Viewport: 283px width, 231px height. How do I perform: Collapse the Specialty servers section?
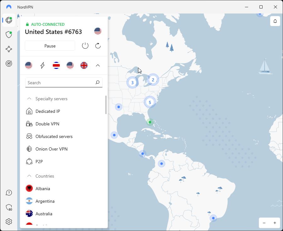click(29, 99)
